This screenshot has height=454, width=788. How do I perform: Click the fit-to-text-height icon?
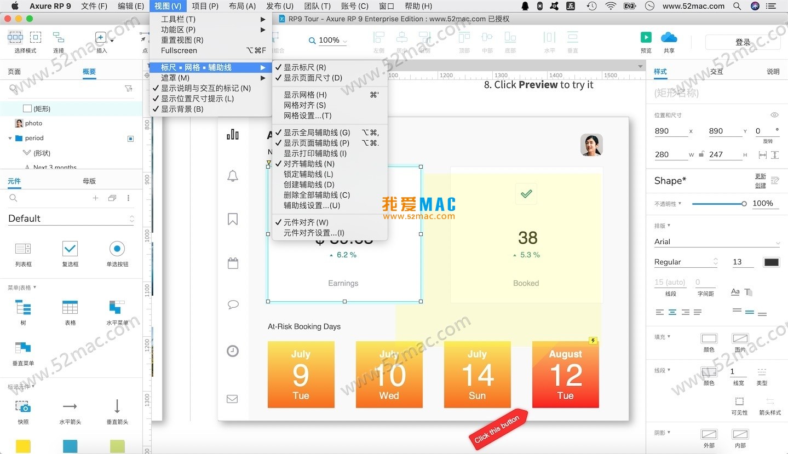(775, 155)
